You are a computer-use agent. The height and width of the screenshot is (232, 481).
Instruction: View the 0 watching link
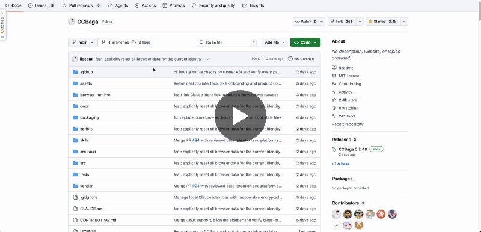tap(345, 108)
